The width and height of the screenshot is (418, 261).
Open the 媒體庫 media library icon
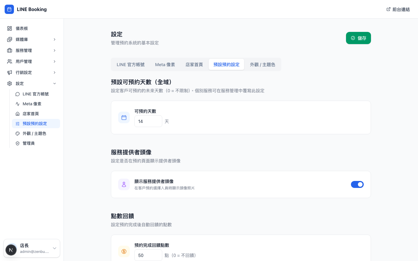pos(9,39)
